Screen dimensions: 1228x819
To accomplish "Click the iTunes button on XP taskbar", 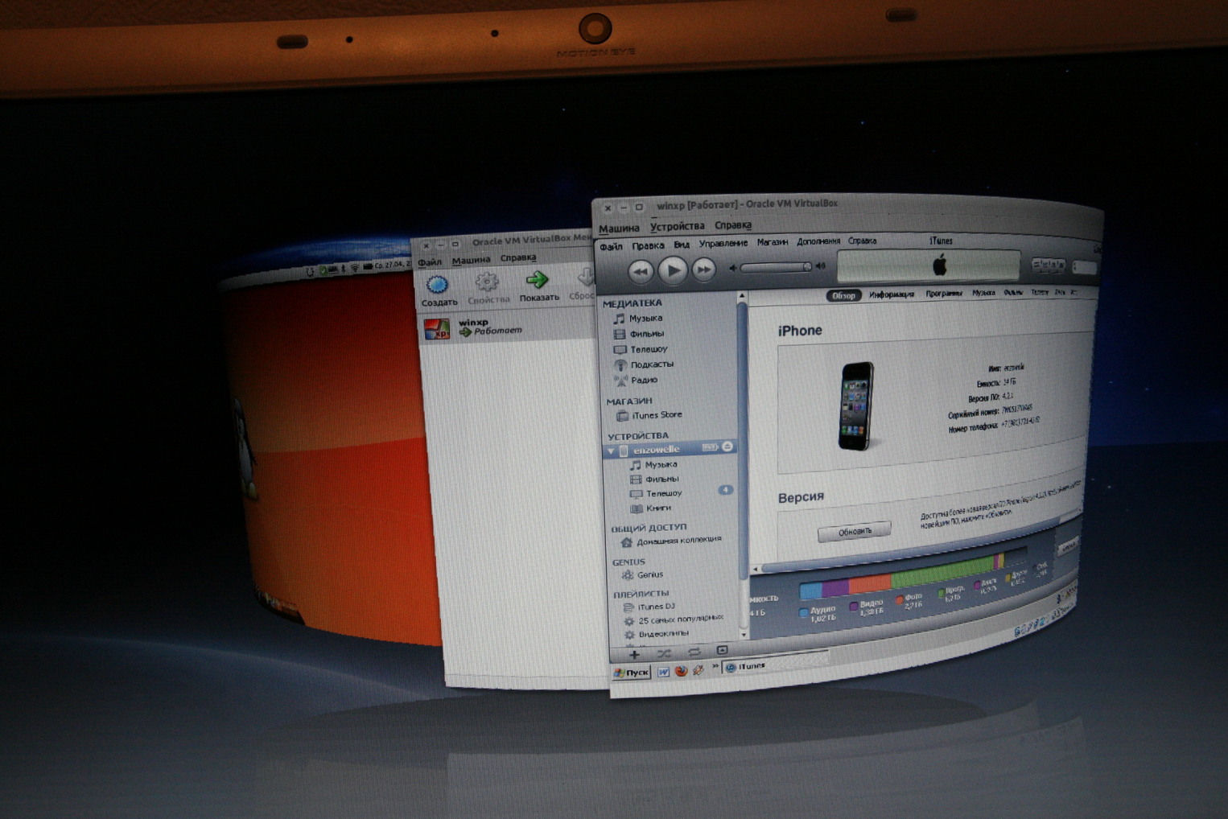I will click(775, 665).
